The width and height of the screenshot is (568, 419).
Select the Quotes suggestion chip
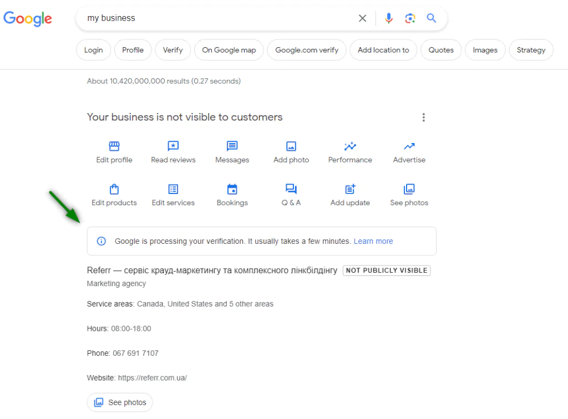[x=441, y=50]
